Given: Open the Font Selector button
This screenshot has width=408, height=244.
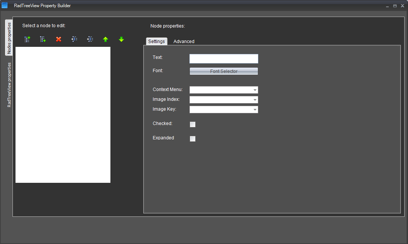Looking at the screenshot, I should pyautogui.click(x=224, y=71).
